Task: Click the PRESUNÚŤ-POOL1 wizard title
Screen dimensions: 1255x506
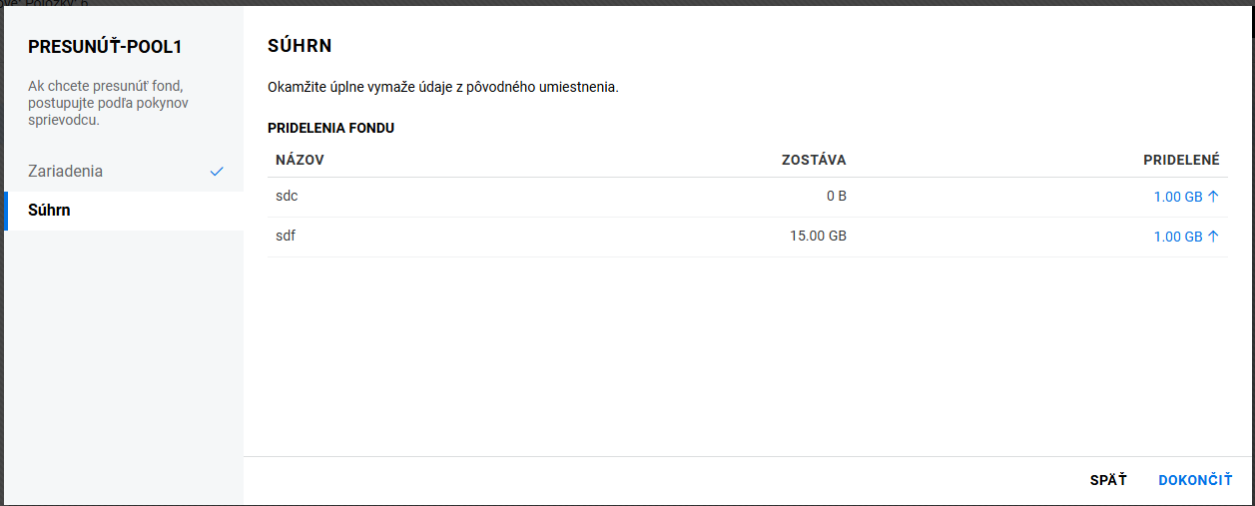Action: pos(105,47)
